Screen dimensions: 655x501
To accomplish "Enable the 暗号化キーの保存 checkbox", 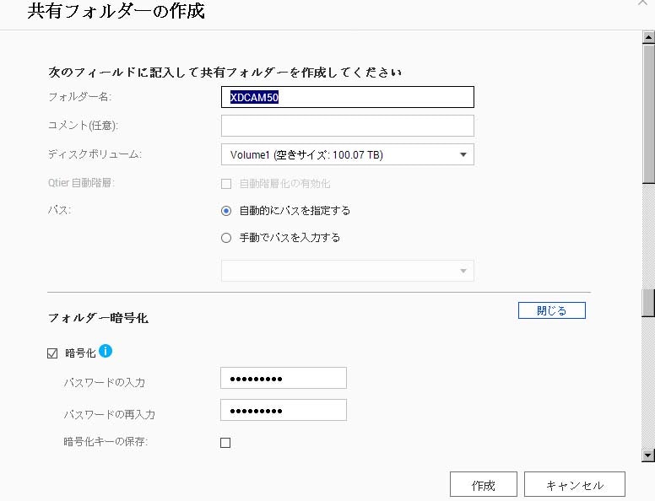I will (x=225, y=443).
